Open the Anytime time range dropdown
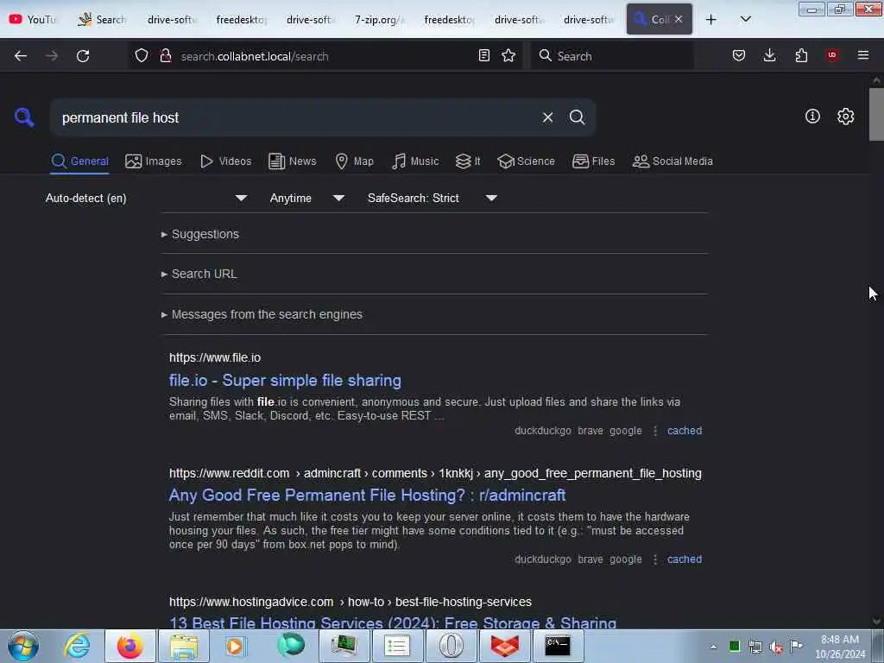 (x=306, y=198)
